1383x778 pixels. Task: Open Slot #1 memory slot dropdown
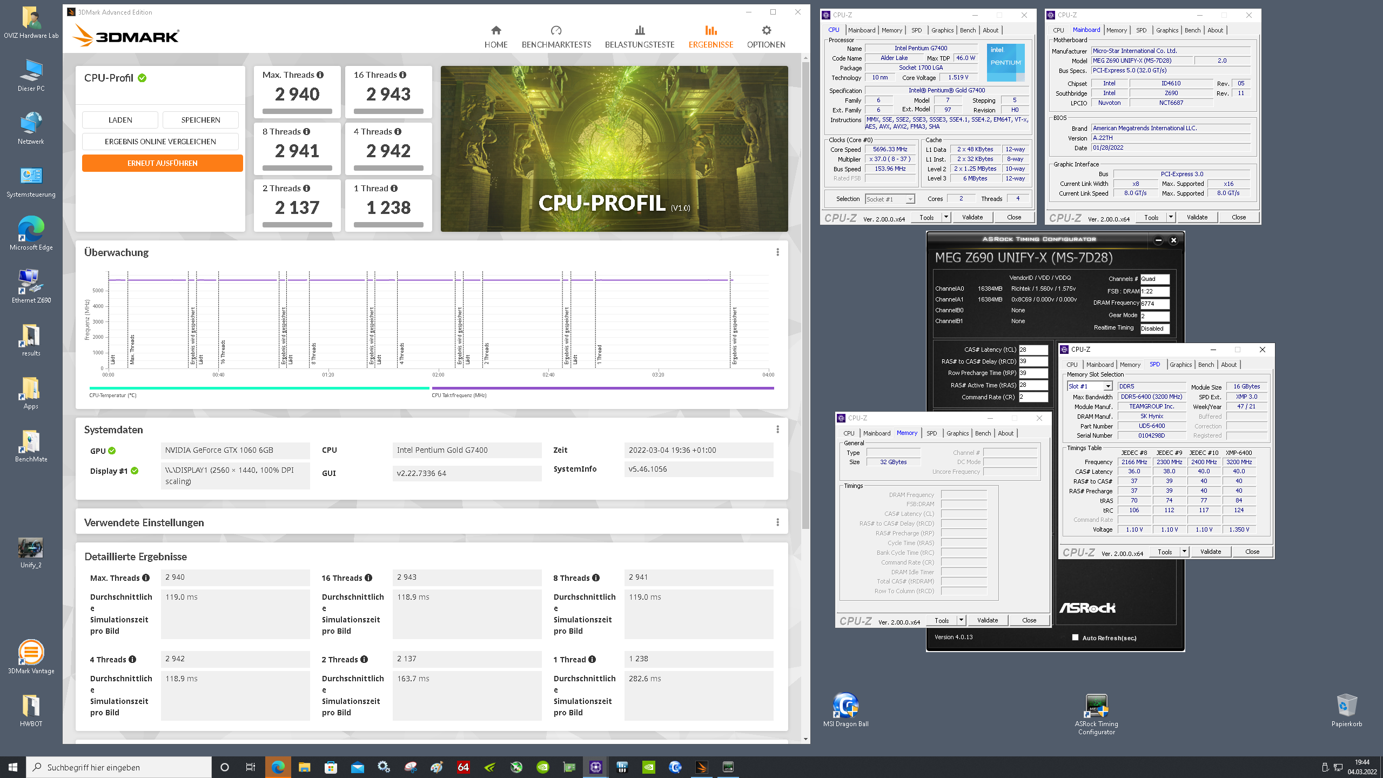click(x=1090, y=386)
